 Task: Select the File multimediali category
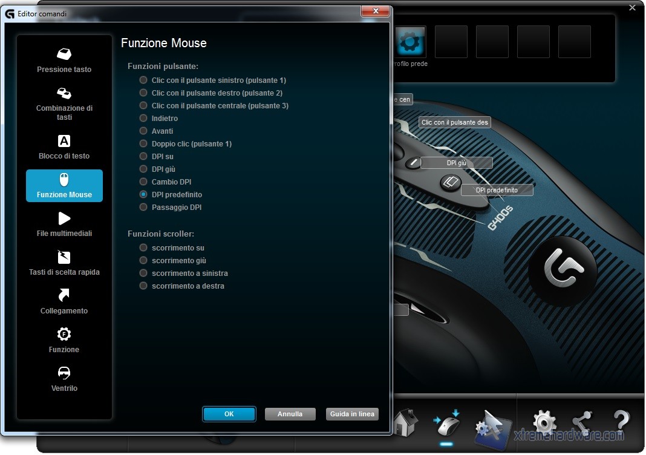tap(64, 224)
